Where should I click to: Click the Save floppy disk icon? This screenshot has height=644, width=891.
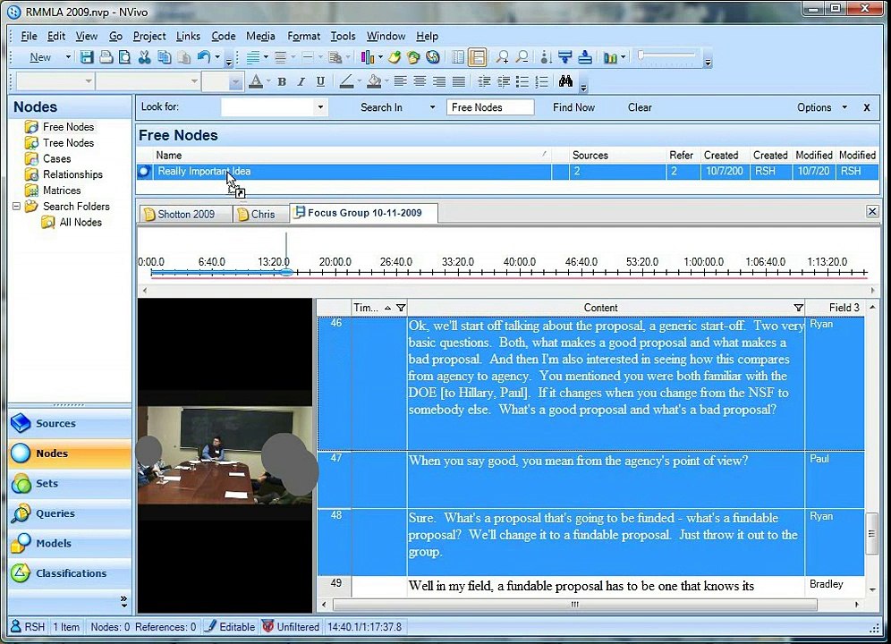tap(87, 57)
